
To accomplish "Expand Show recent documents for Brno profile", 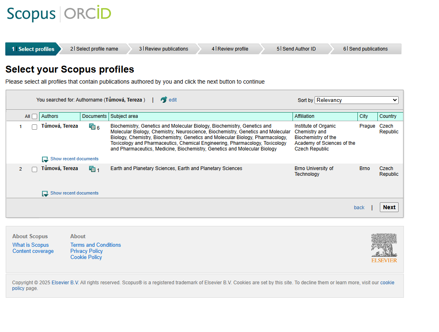I will coord(74,193).
